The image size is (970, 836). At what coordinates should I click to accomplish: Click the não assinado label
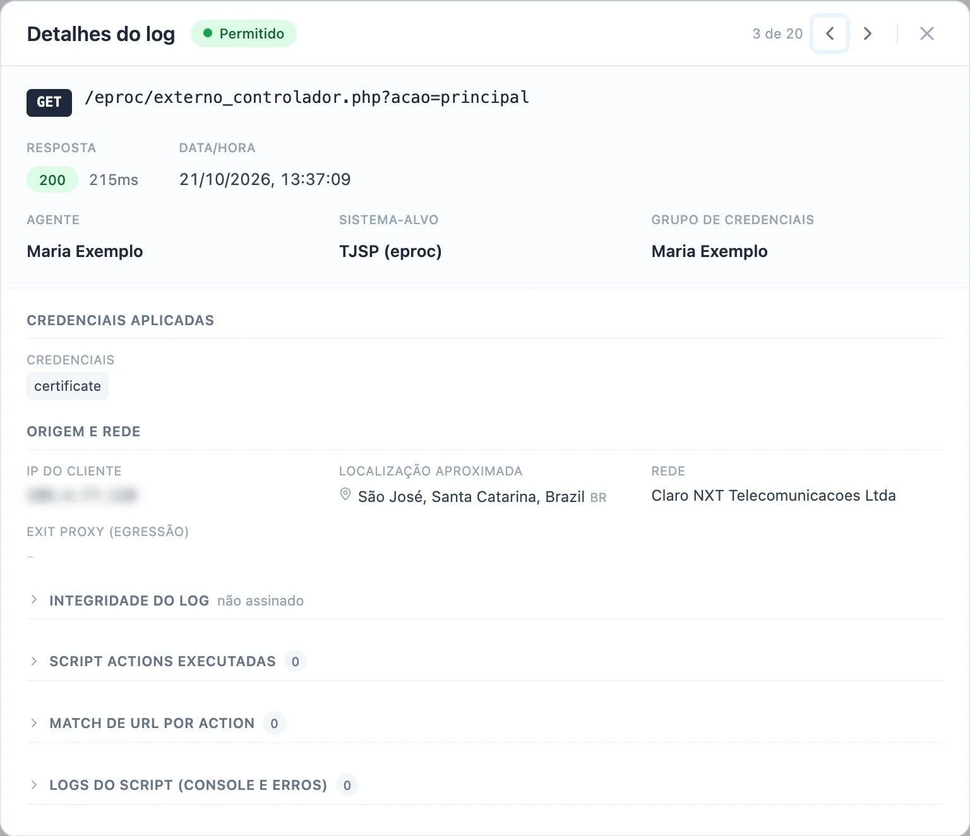tap(261, 600)
